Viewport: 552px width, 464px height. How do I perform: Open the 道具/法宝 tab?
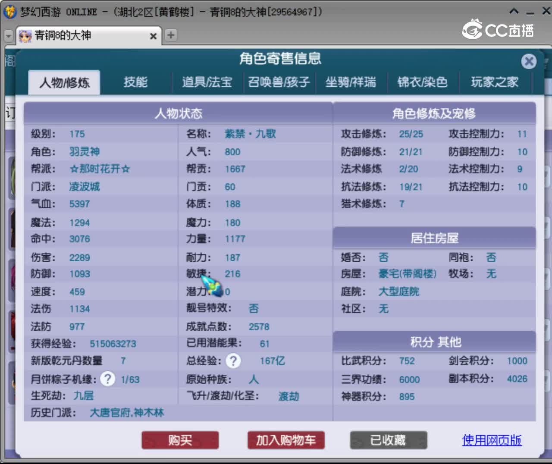[x=207, y=82]
